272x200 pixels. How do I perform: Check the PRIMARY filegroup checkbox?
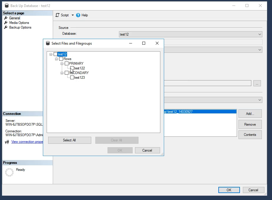pos(66,64)
